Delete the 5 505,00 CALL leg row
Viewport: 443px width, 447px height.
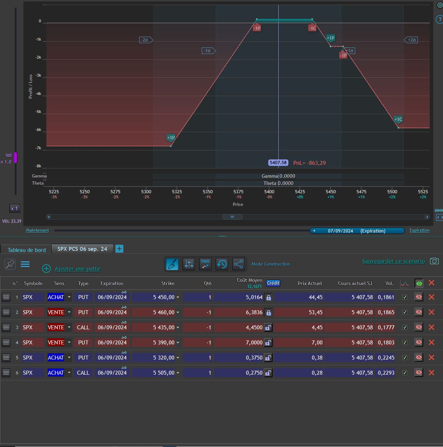tap(431, 372)
